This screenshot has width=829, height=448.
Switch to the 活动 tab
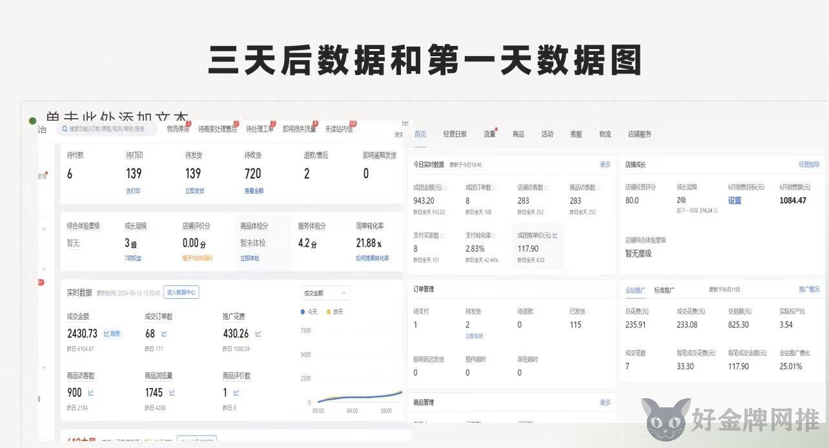548,134
